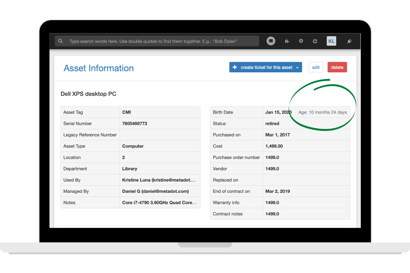The image size is (410, 273).
Task: Select the Used By value Kristine Luna
Action: pos(159,180)
